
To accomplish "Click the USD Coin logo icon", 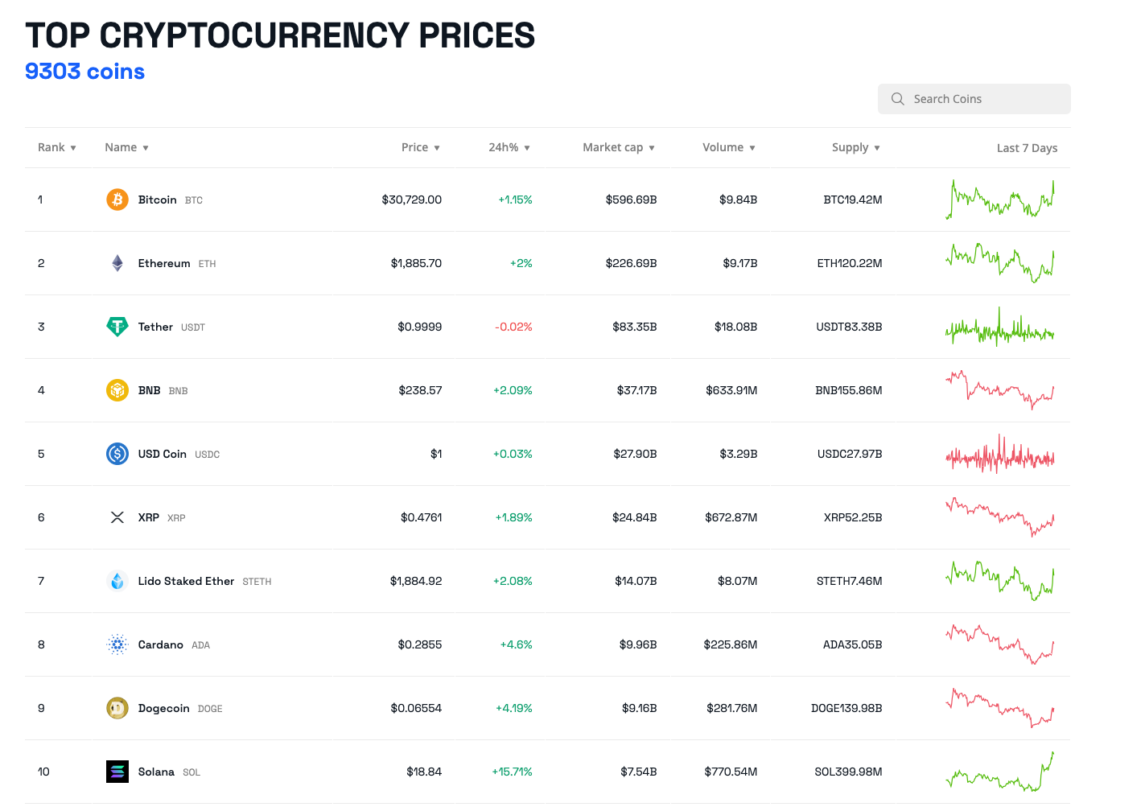I will 117,454.
